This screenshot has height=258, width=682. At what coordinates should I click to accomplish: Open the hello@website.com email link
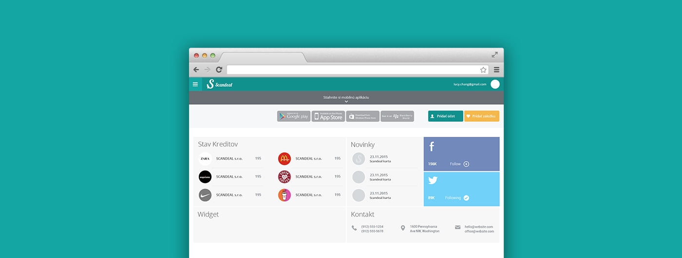pyautogui.click(x=478, y=227)
